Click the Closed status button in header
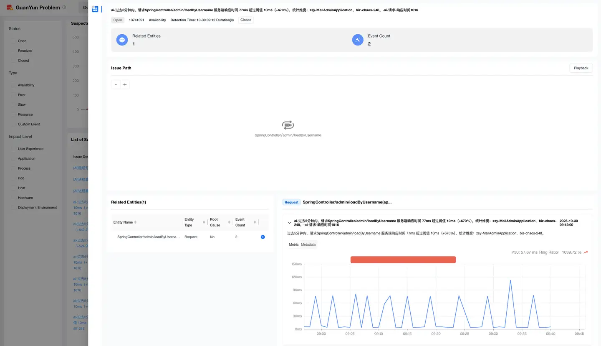The width and height of the screenshot is (601, 346). point(246,20)
